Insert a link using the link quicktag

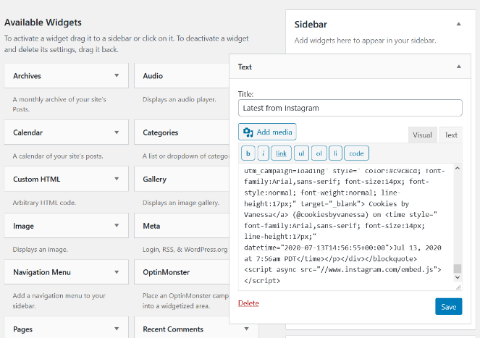pos(281,153)
